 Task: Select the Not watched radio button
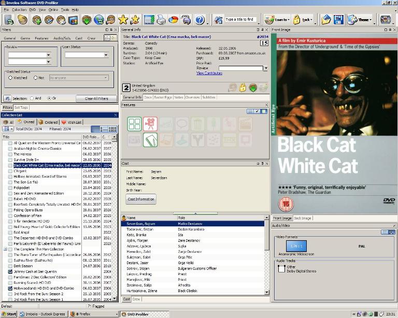click(x=36, y=78)
